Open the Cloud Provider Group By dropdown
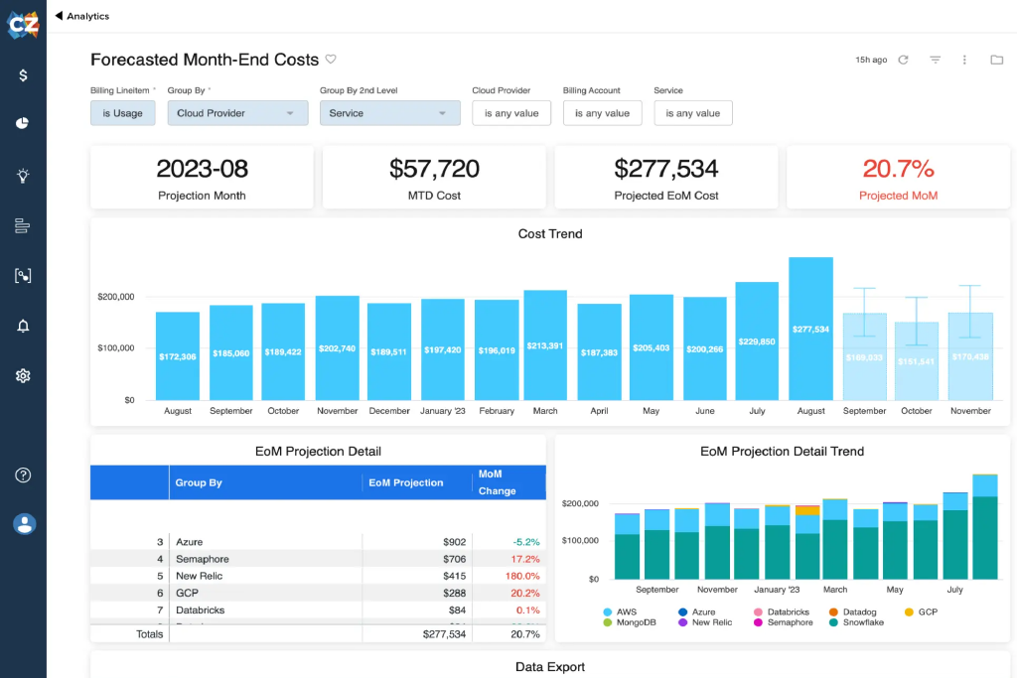 (x=237, y=112)
